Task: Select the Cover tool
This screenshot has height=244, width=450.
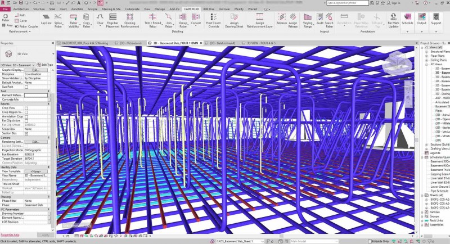Action: pyautogui.click(x=21, y=21)
